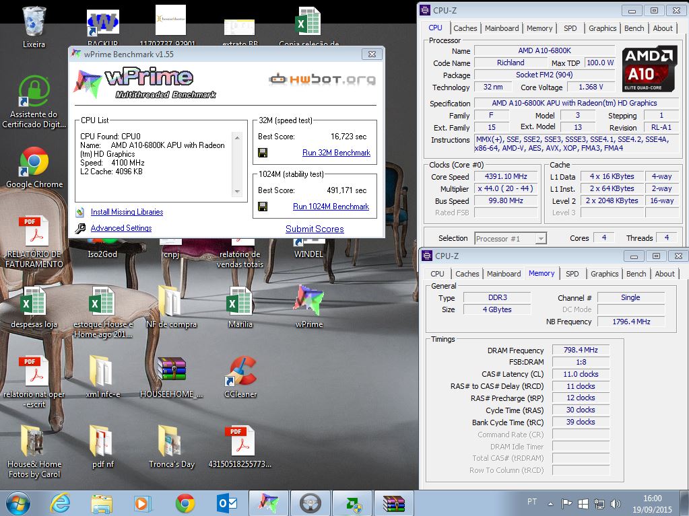
Task: Open the despesas loja Excel file
Action: pos(34,307)
